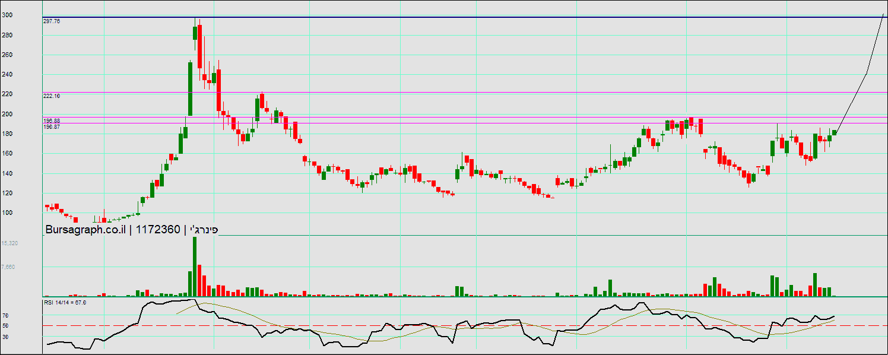Select the red dashed RSI midline
888x355 pixels.
(x=416, y=326)
